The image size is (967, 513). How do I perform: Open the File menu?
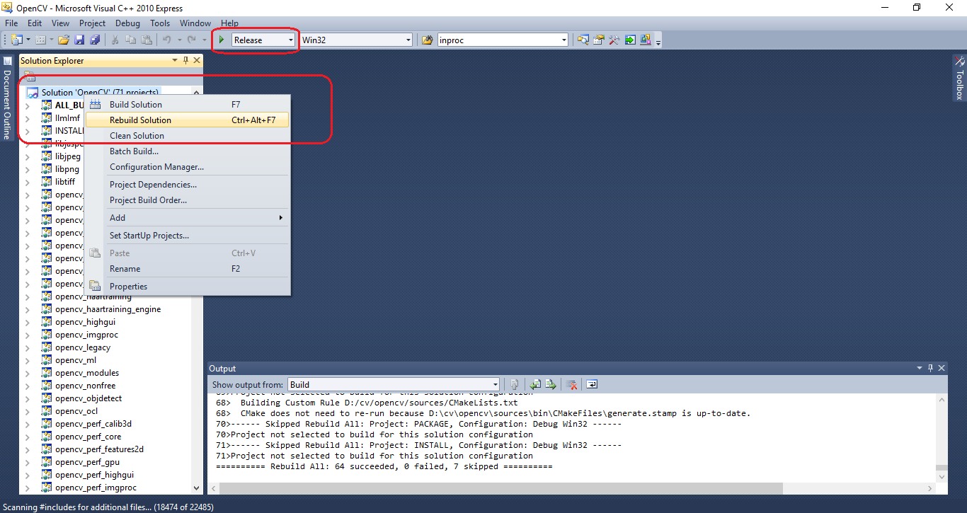(x=11, y=23)
